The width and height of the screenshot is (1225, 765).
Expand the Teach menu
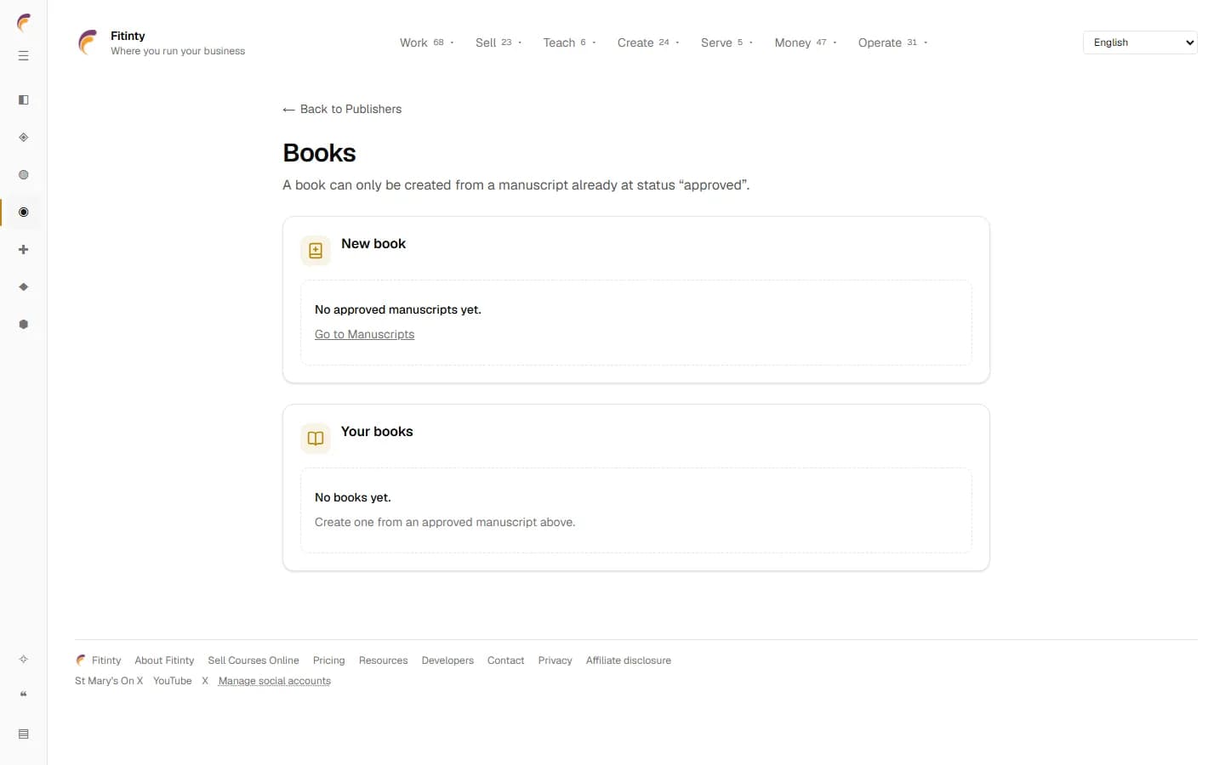coord(569,42)
